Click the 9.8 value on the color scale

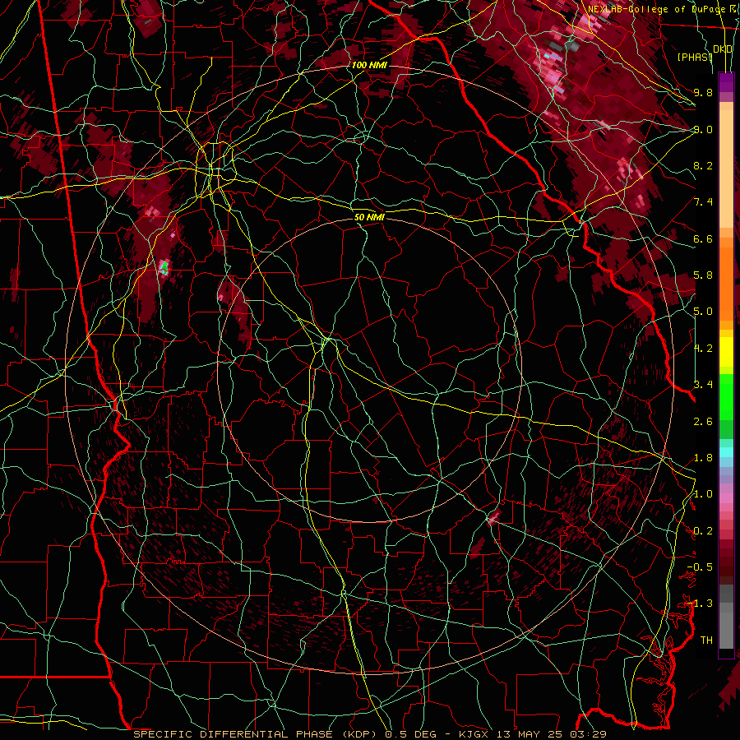click(703, 92)
